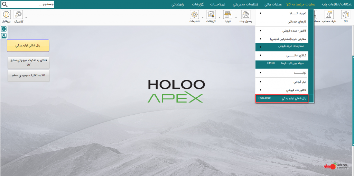Open the طرف حساب toolbar icon
Viewport: 354px width, 176px height.
[329, 15]
